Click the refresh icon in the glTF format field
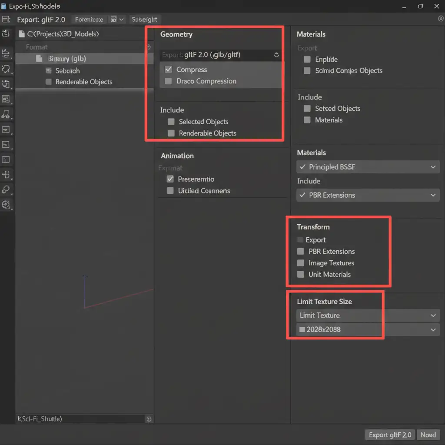Image resolution: width=445 pixels, height=445 pixels. point(276,55)
